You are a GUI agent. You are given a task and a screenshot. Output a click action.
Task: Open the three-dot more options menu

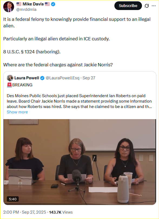click(154, 6)
